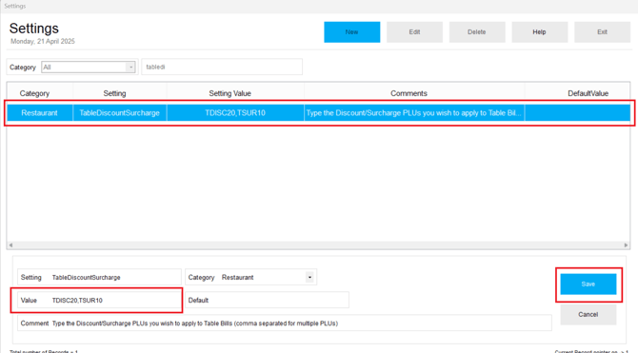Screen dimensions: 638x353
Task: Select the 'Restaurant' cell in the grid row
Action: pos(39,113)
